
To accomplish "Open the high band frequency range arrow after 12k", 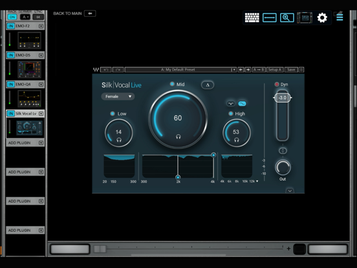I will click(257, 181).
